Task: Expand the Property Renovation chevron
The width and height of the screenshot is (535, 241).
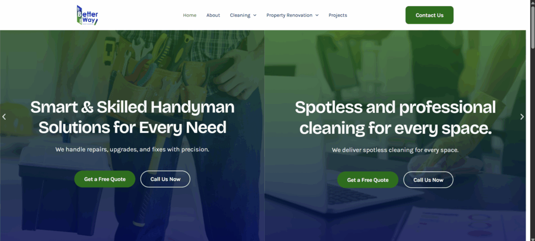Action: point(317,15)
